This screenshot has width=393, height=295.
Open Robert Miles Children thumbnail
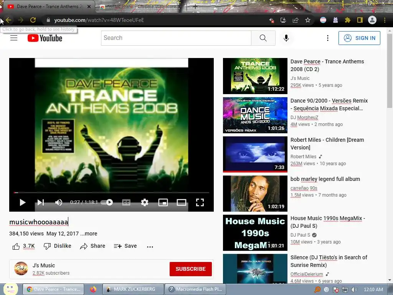255,154
